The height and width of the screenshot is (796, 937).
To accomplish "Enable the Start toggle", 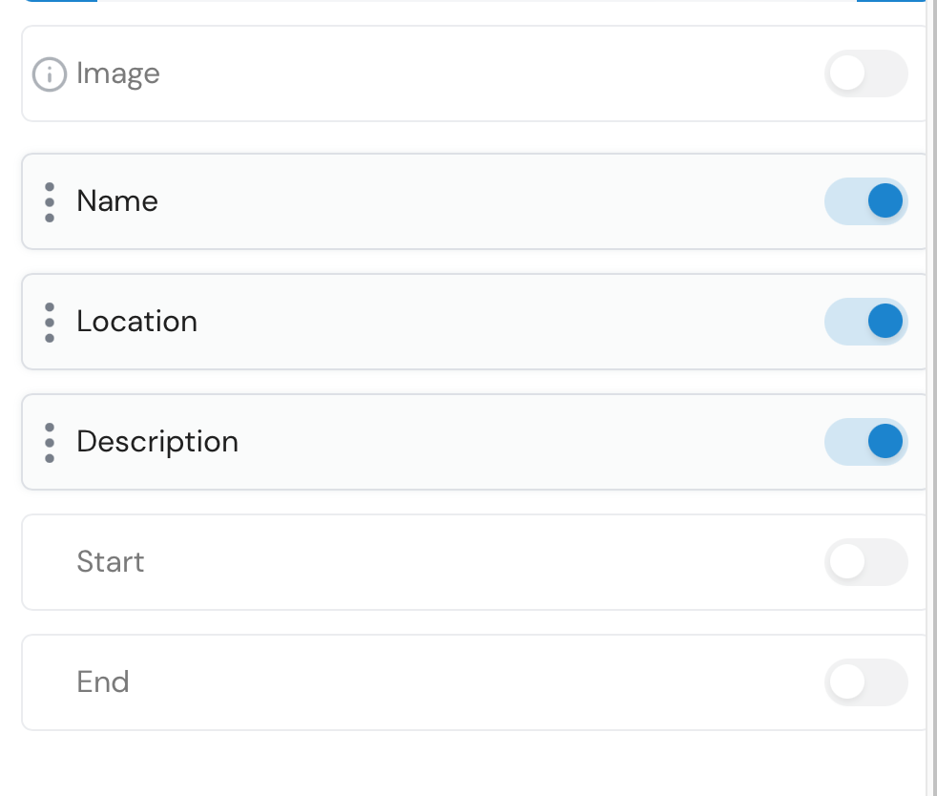I will (865, 562).
